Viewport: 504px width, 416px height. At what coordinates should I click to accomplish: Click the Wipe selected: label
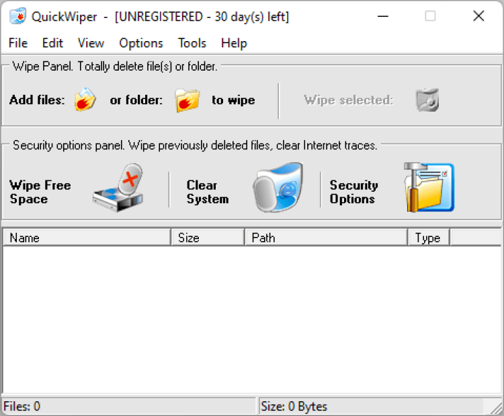(349, 100)
